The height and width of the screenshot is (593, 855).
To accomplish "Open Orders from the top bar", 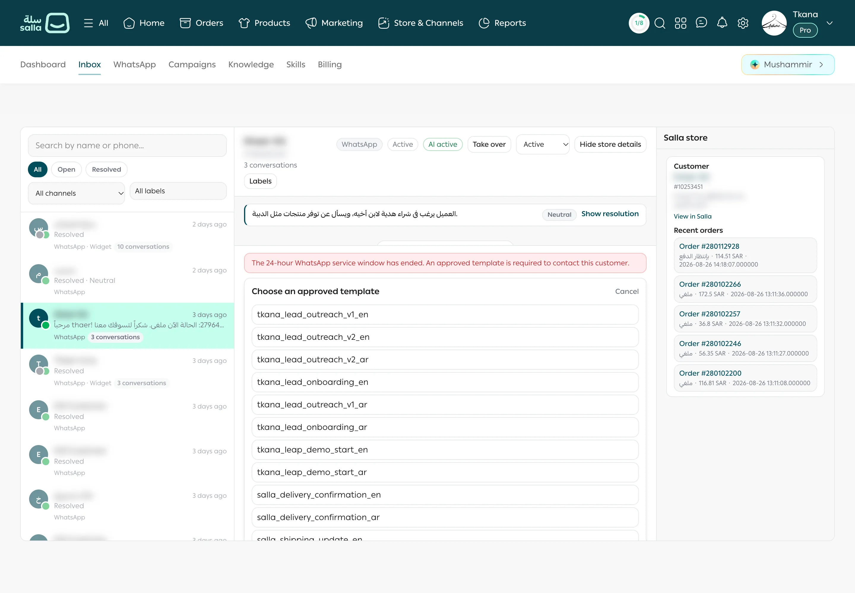I will 201,23.
